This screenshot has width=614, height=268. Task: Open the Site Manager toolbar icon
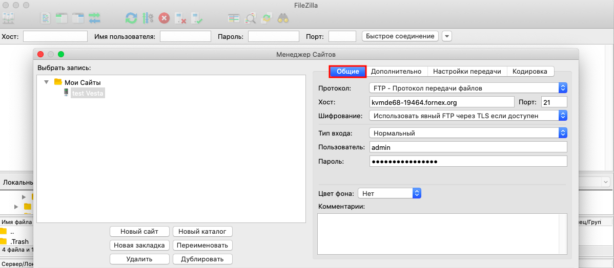pos(9,17)
